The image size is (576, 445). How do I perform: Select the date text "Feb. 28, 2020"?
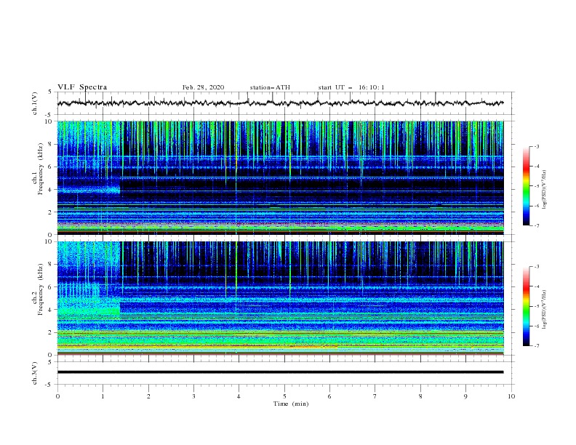(x=203, y=87)
